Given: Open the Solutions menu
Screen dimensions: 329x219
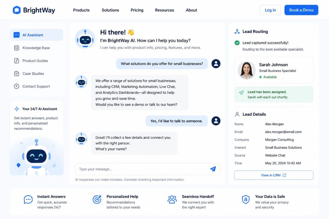Looking at the screenshot, I should 111,10.
